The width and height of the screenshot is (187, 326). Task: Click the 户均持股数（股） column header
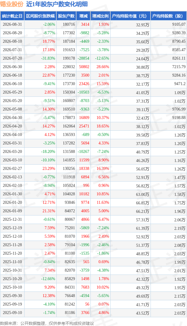point(169,16)
